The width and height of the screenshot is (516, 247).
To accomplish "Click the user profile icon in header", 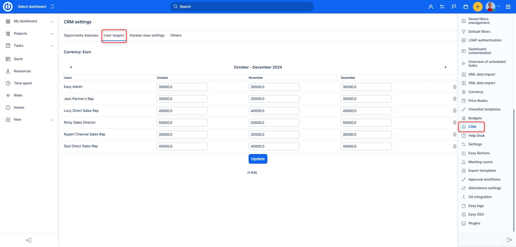I will (x=431, y=7).
